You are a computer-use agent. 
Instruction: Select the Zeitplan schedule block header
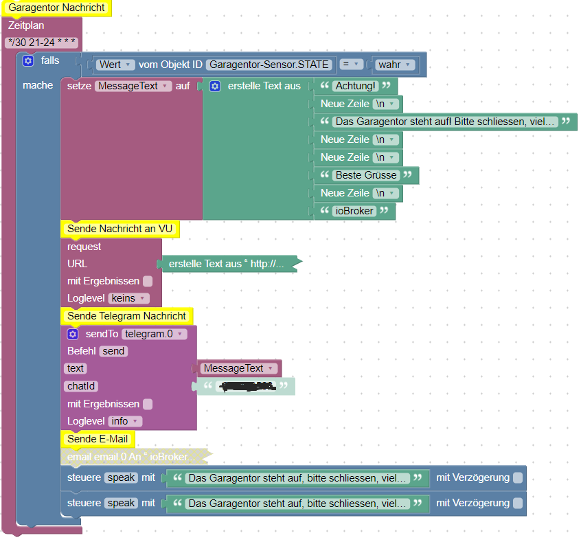26,25
